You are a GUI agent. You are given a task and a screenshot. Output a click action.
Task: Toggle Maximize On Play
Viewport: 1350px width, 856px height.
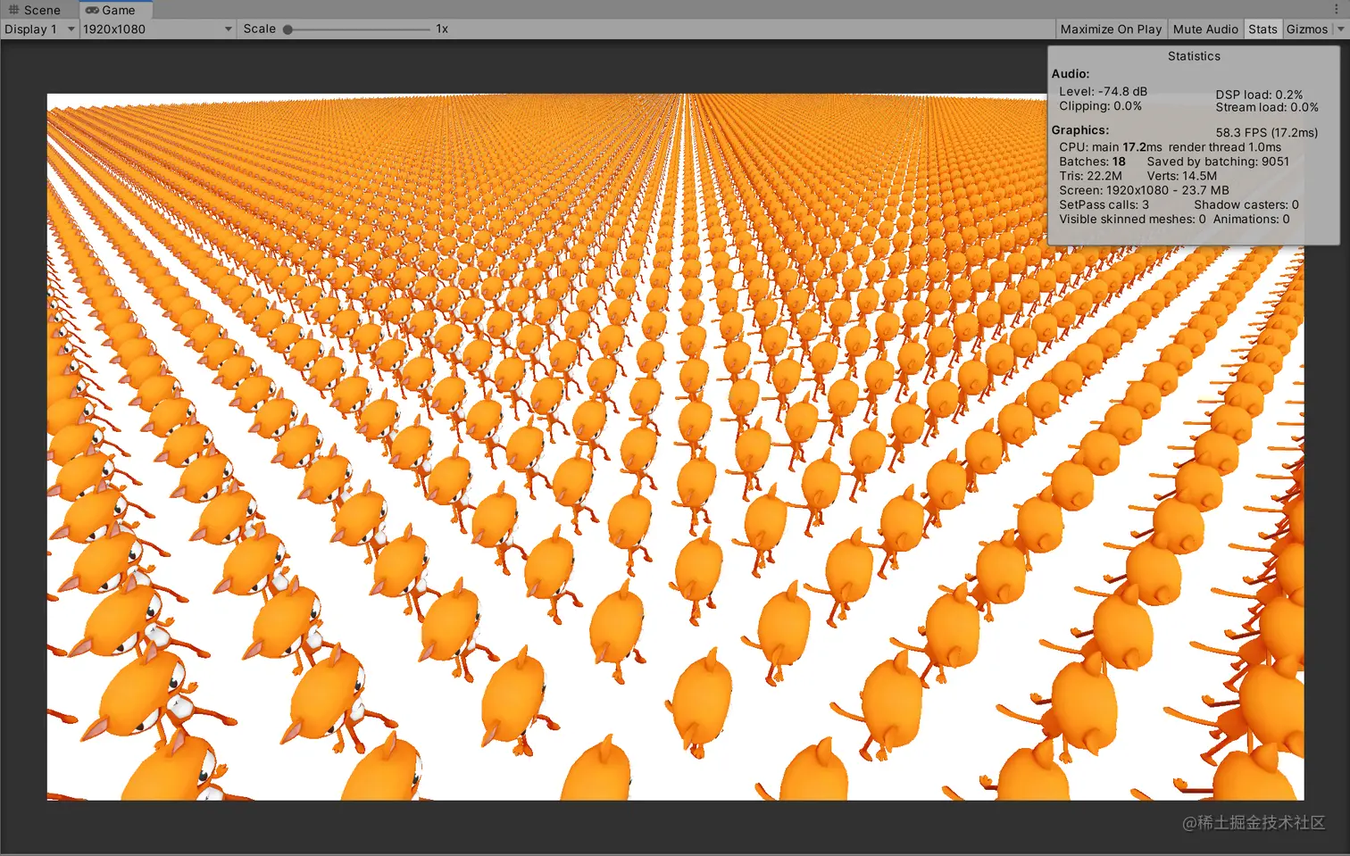coord(1111,29)
